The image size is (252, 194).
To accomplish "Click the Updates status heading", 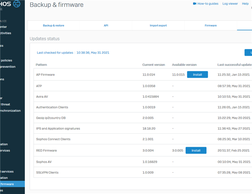I will 45,38.
